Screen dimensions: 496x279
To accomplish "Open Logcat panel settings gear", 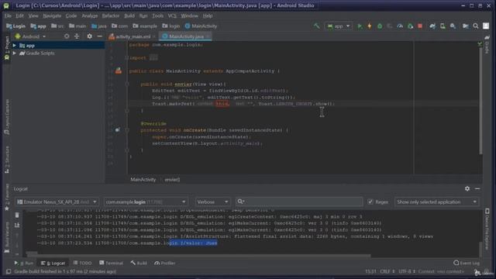I will pyautogui.click(x=467, y=188).
